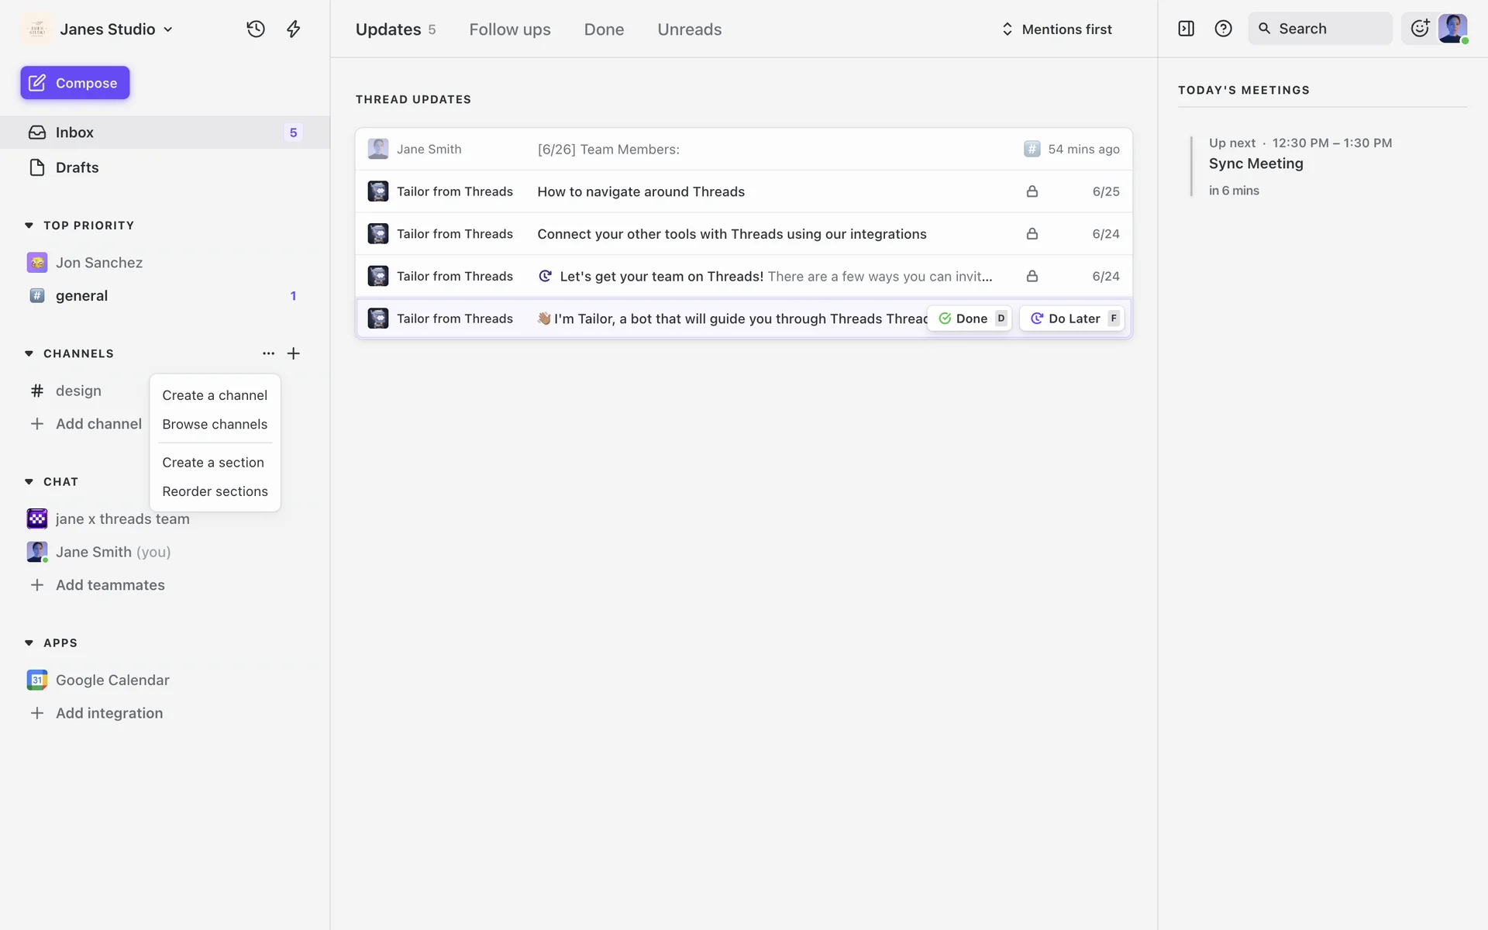Click the set status emoji icon

(x=1419, y=29)
